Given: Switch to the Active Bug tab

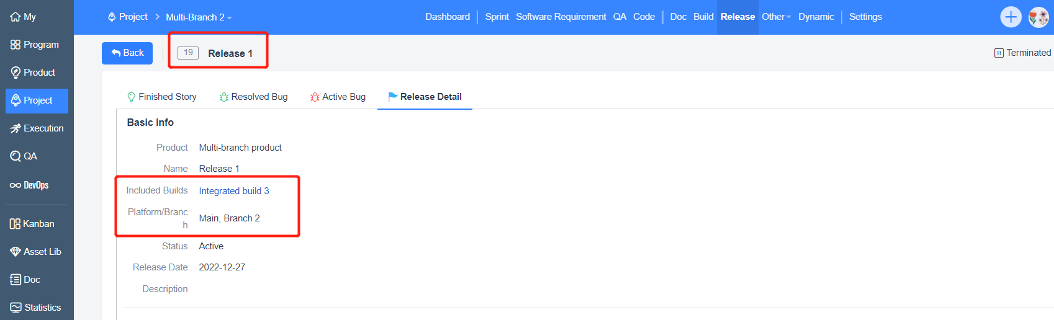Looking at the screenshot, I should coord(338,97).
